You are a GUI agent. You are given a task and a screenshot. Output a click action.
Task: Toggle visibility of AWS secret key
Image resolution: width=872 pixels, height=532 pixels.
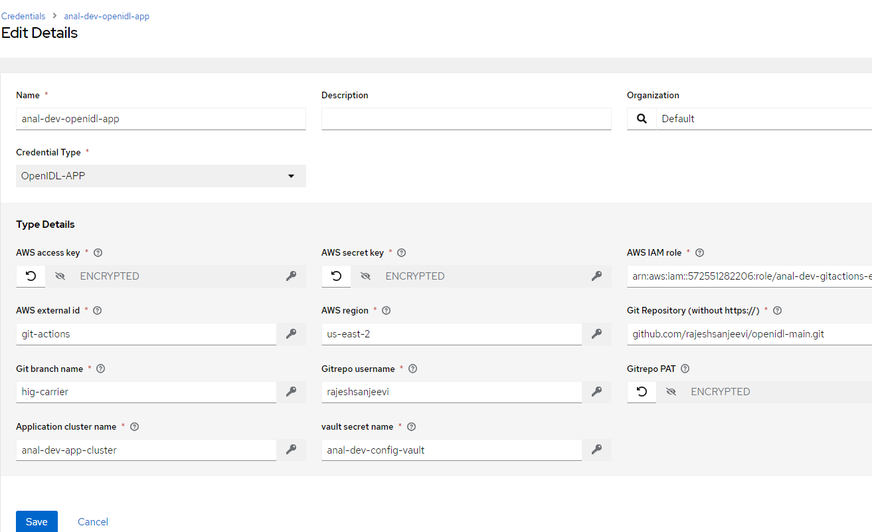tap(366, 276)
